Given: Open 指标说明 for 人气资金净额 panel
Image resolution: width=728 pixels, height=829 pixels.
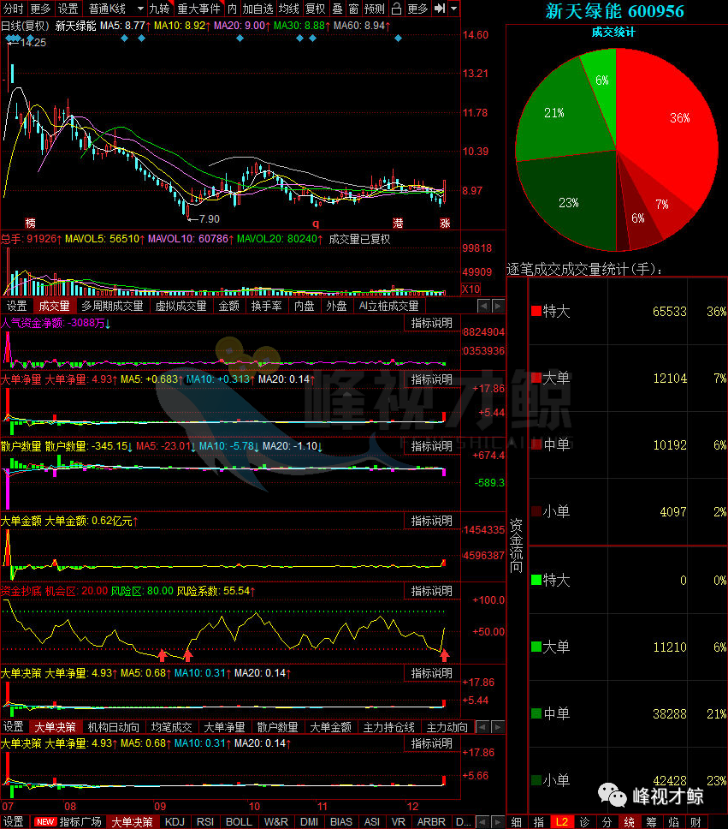Looking at the screenshot, I should click(432, 323).
